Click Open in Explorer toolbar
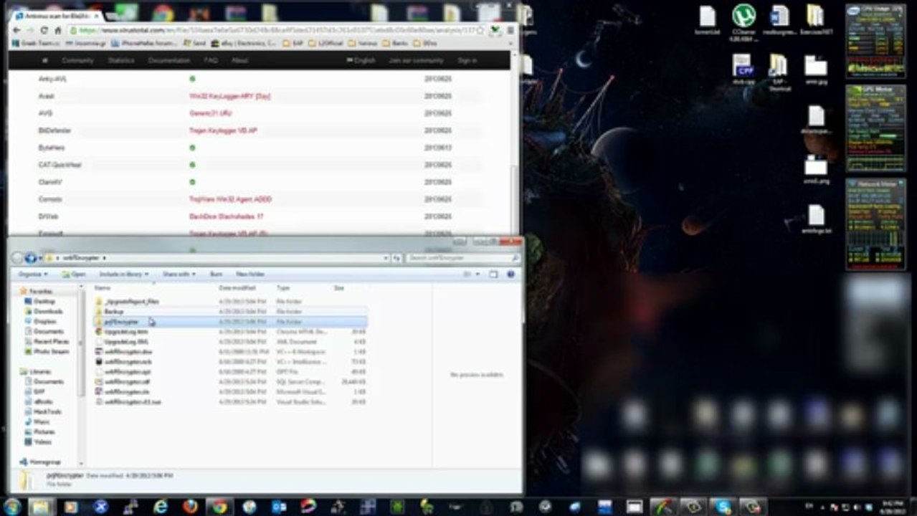This screenshot has height=516, width=917. pos(74,274)
